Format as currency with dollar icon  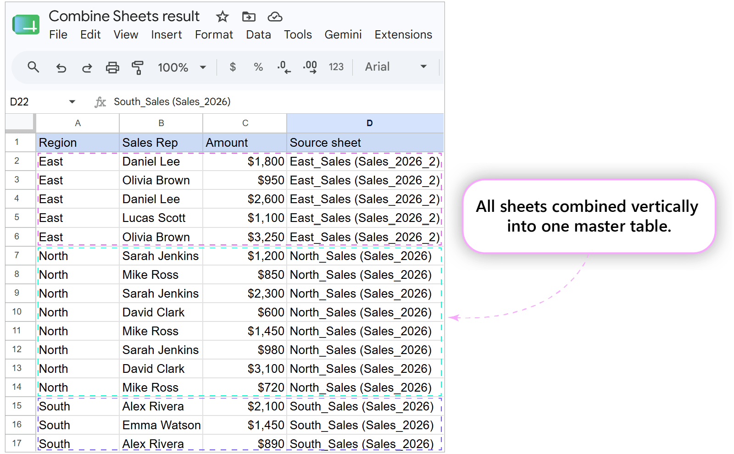click(x=233, y=67)
